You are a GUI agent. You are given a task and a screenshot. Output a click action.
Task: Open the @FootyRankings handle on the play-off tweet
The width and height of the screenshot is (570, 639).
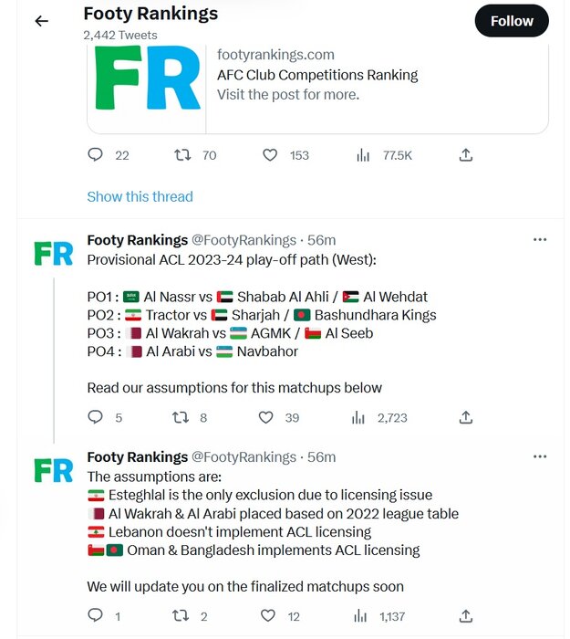click(244, 240)
